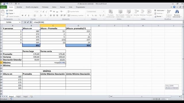Screen dimensions: 184x103
Task: Click the Formato condicional icon
Action: (x=110, y=12)
